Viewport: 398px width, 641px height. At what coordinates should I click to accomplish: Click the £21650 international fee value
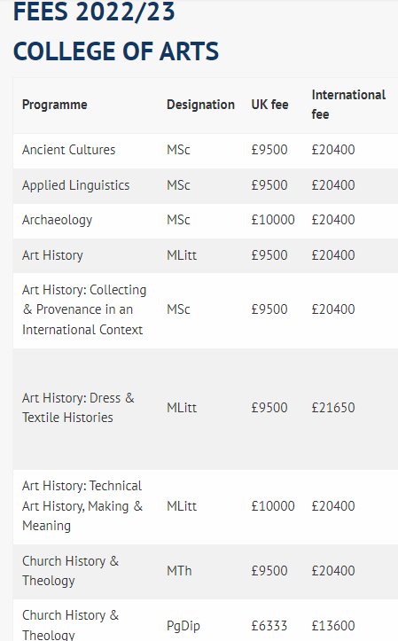333,408
